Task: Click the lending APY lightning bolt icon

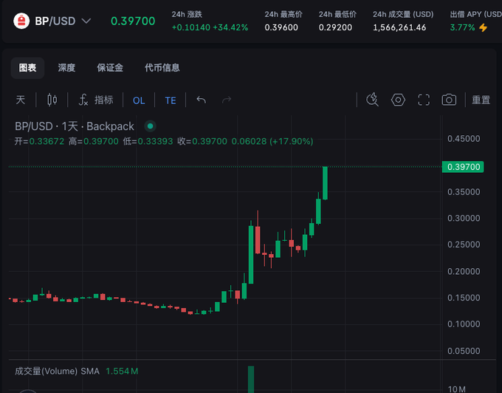Action: coord(483,27)
